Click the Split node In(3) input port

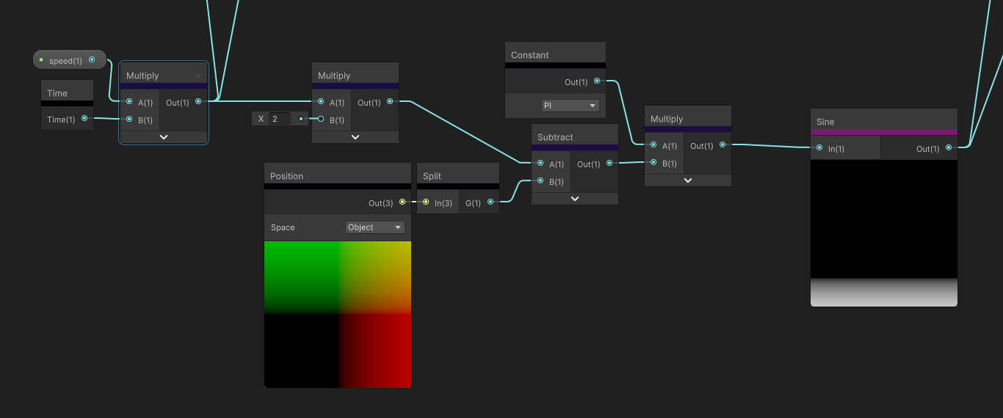point(426,202)
